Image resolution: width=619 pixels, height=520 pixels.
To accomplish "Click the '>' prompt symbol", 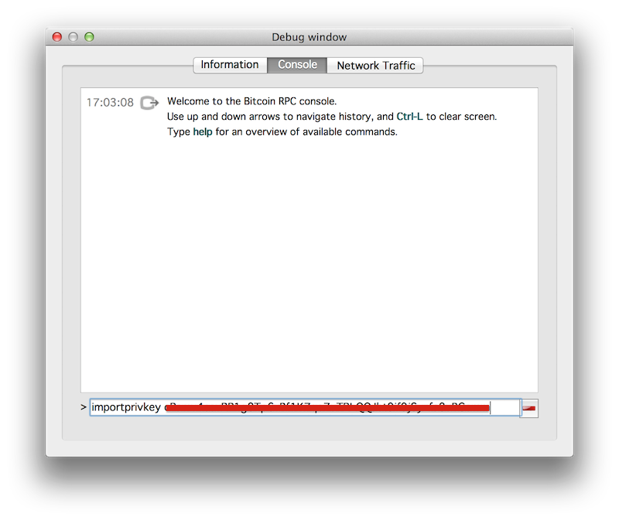I will (84, 407).
